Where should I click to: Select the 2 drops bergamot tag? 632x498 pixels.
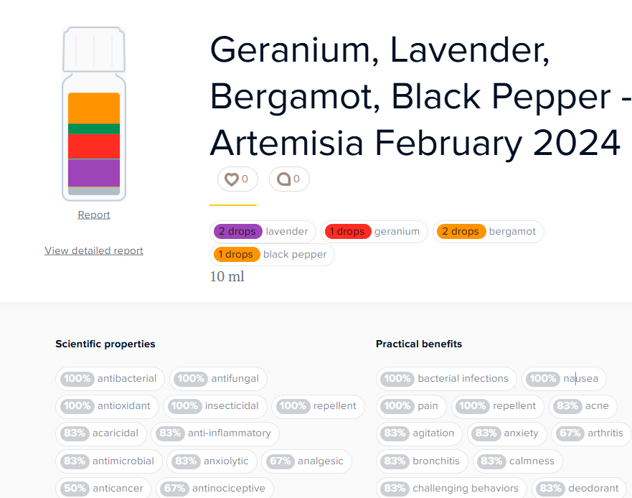pyautogui.click(x=489, y=232)
